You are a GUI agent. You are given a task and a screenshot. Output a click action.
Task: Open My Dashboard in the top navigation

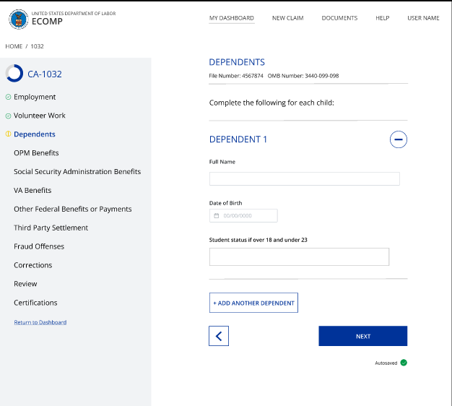pyautogui.click(x=232, y=18)
